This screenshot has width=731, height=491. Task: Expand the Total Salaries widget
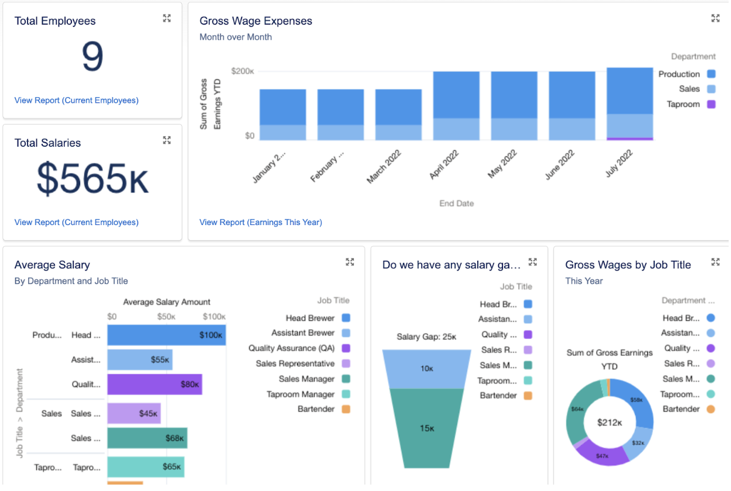(x=167, y=140)
